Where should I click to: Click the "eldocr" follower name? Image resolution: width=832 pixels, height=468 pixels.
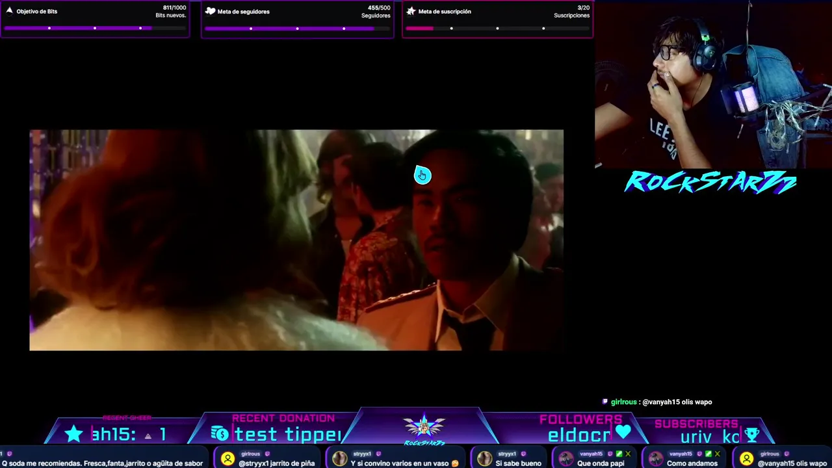pos(579,435)
